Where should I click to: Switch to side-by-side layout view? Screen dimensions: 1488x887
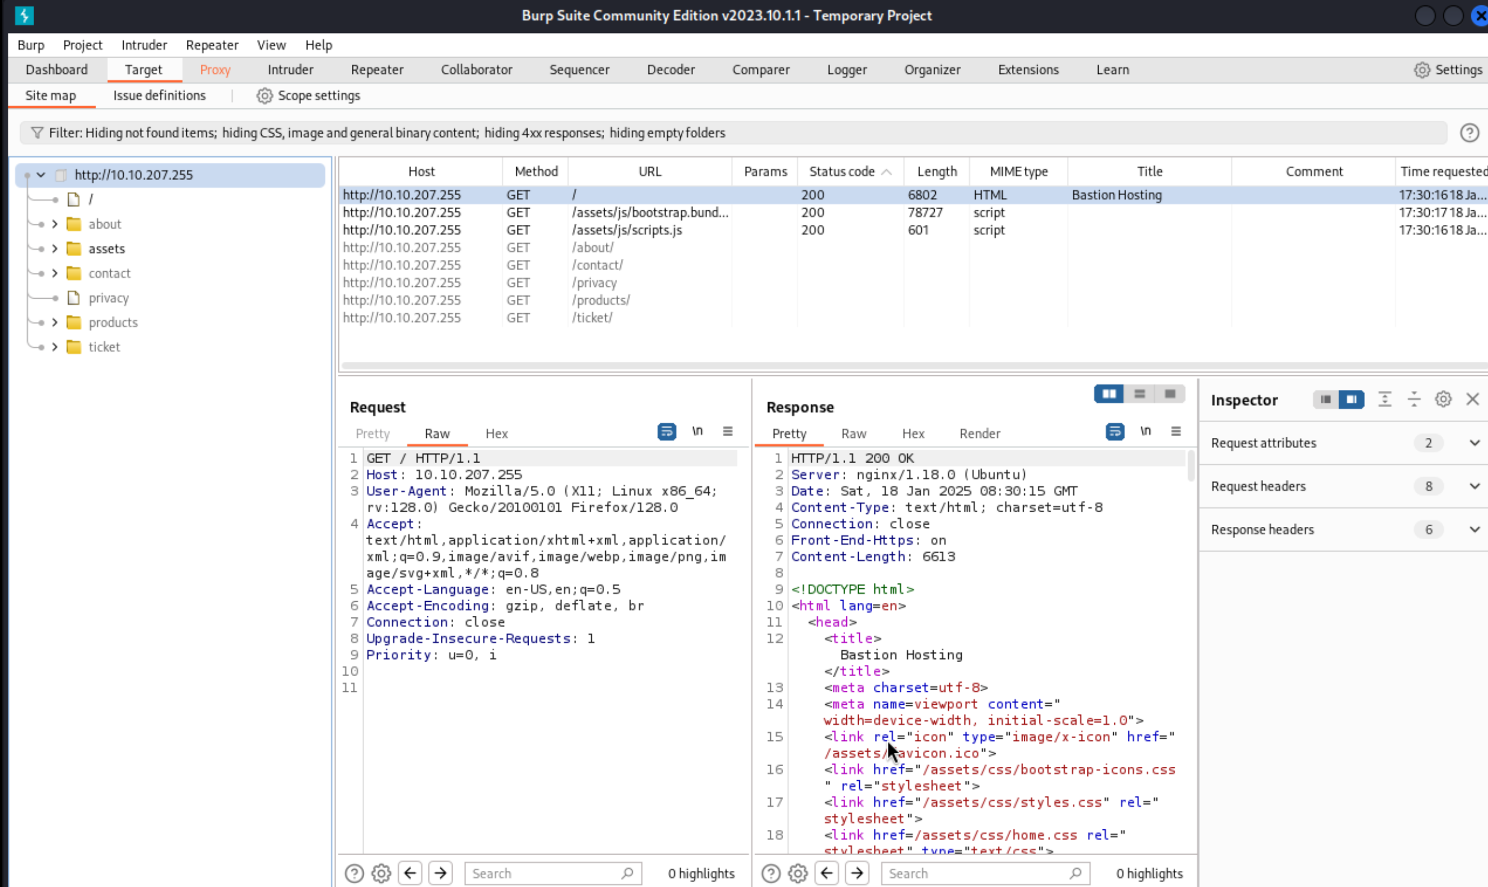pyautogui.click(x=1108, y=394)
